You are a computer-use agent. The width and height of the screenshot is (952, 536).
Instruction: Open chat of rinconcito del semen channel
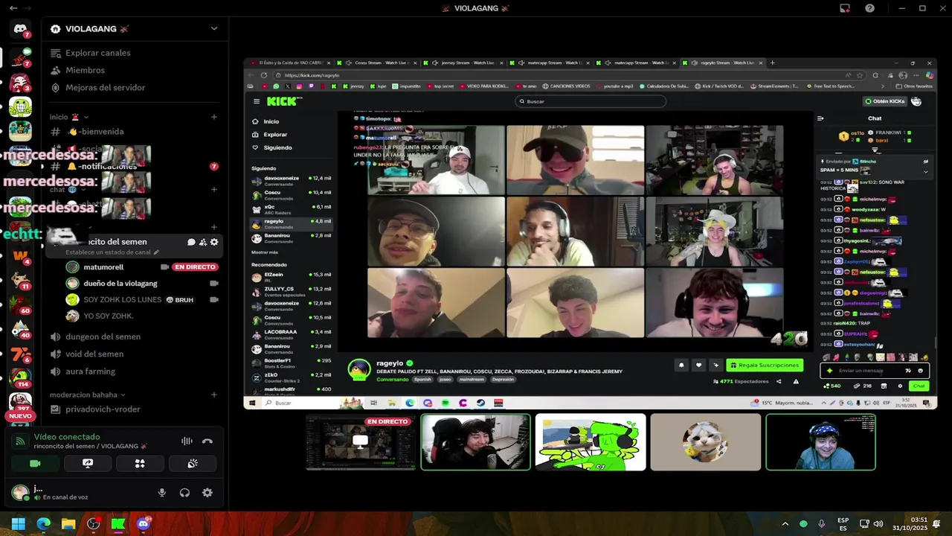pyautogui.click(x=191, y=242)
